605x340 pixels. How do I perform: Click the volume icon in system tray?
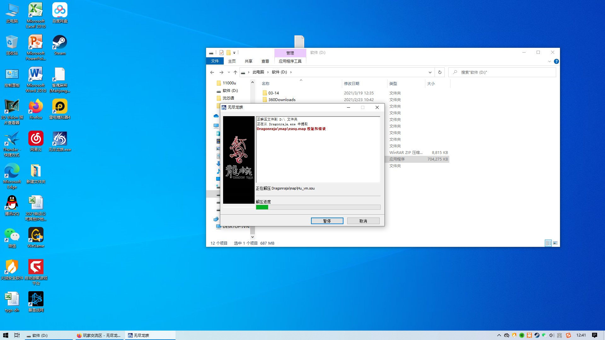tap(552, 335)
